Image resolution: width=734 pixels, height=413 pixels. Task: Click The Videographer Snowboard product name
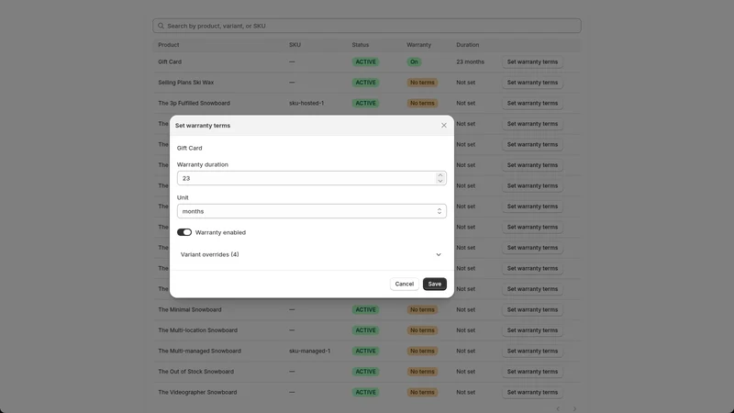(197, 392)
